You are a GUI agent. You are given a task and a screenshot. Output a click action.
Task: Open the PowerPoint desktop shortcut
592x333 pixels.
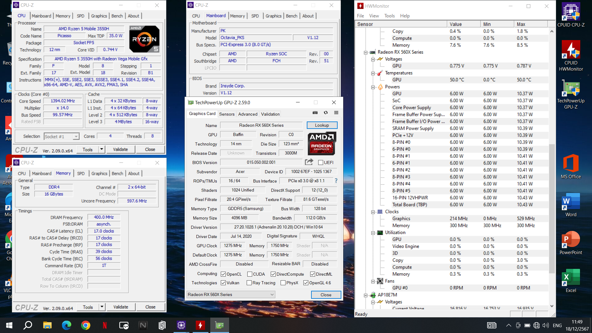pyautogui.click(x=571, y=243)
